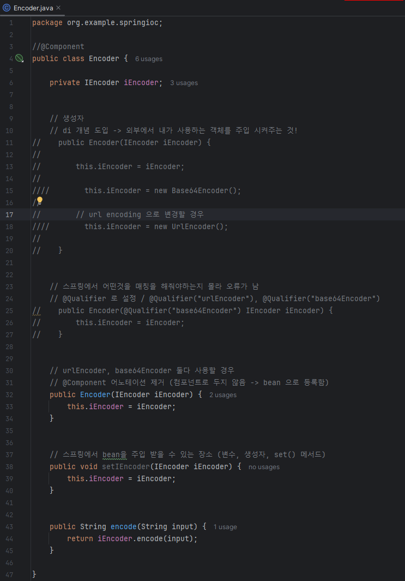
Task: Click commented 'new Base64Encoder();' line
Action: click(x=162, y=190)
